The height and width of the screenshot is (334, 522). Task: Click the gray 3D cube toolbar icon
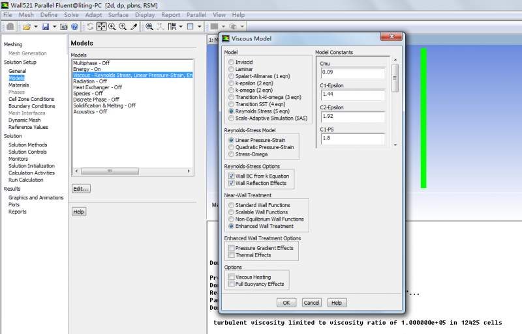pos(233,27)
